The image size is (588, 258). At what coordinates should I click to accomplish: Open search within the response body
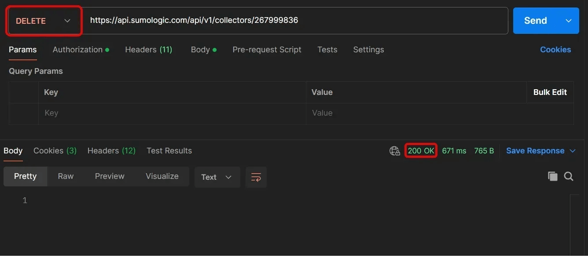point(569,176)
